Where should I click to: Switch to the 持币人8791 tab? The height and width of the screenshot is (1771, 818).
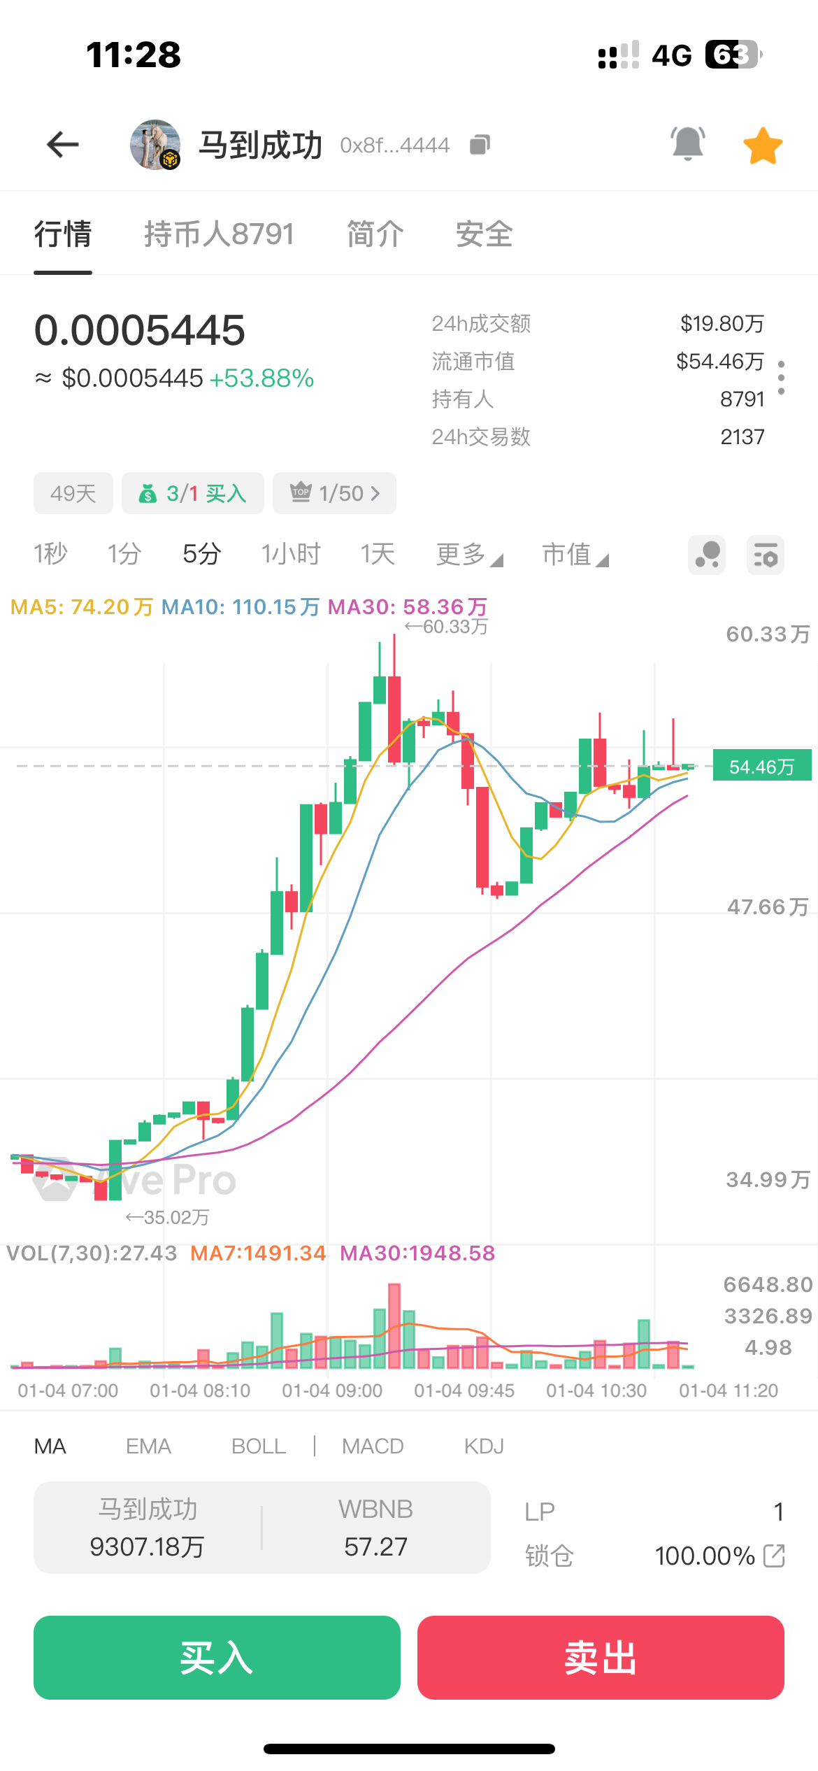(x=219, y=234)
